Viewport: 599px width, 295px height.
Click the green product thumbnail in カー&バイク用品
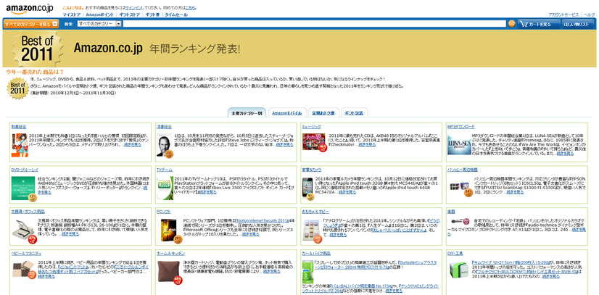(x=307, y=271)
